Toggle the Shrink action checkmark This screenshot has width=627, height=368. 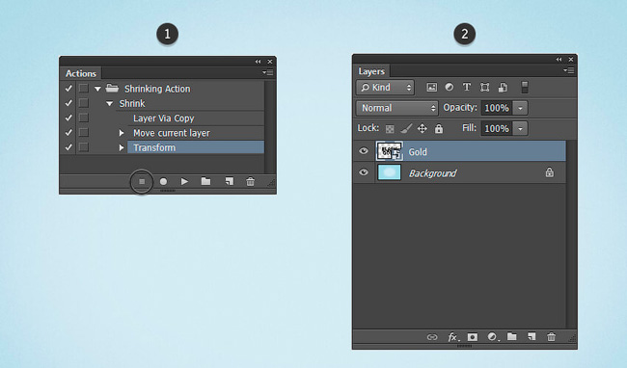(68, 103)
